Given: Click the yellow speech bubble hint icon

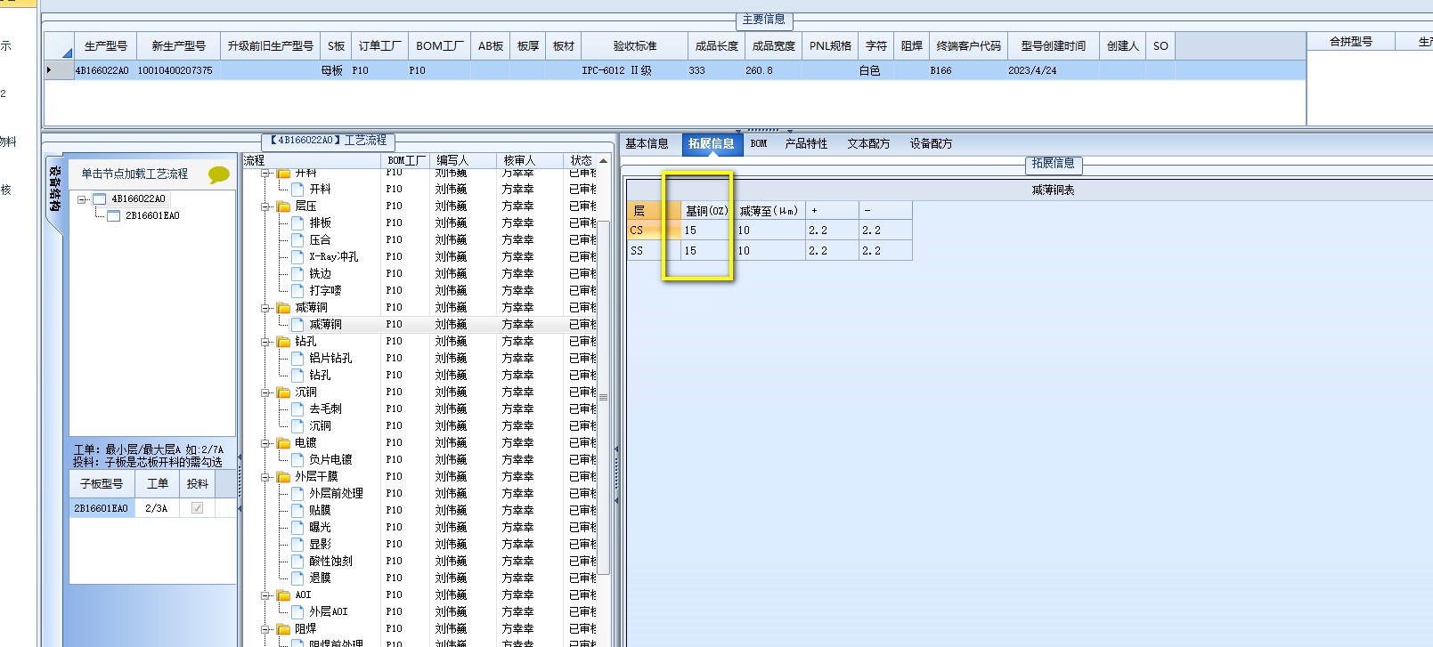Looking at the screenshot, I should point(218,174).
